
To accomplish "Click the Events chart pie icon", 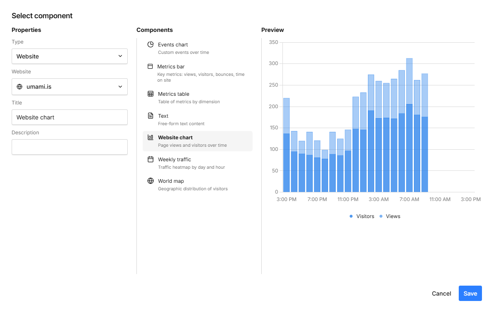I will 151,45.
